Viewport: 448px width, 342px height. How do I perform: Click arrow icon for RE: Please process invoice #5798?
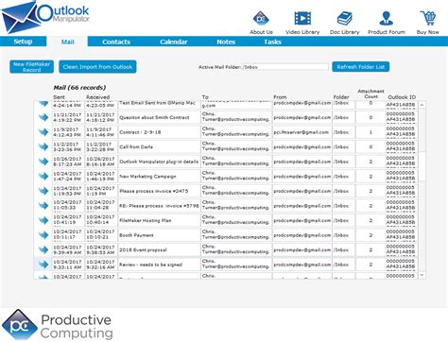(43, 206)
